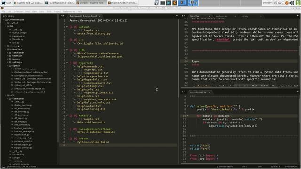The height and width of the screenshot is (169, 301).
Task: Click the green logout icon in tray
Action: click(x=298, y=3)
